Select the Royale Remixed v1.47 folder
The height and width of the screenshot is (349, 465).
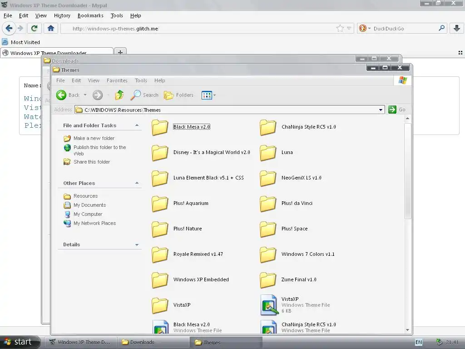(x=187, y=254)
